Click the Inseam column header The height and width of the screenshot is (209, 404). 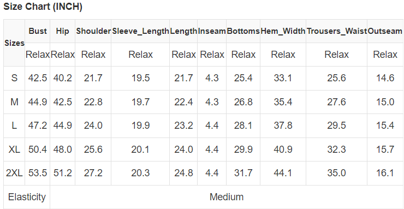[212, 31]
